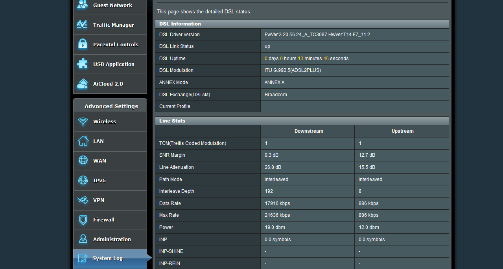Click the Advanced Settings section header
Viewport: 503px width, 269px height.
pos(111,106)
